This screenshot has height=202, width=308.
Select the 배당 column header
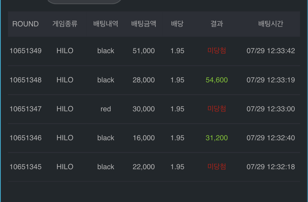coord(177,24)
